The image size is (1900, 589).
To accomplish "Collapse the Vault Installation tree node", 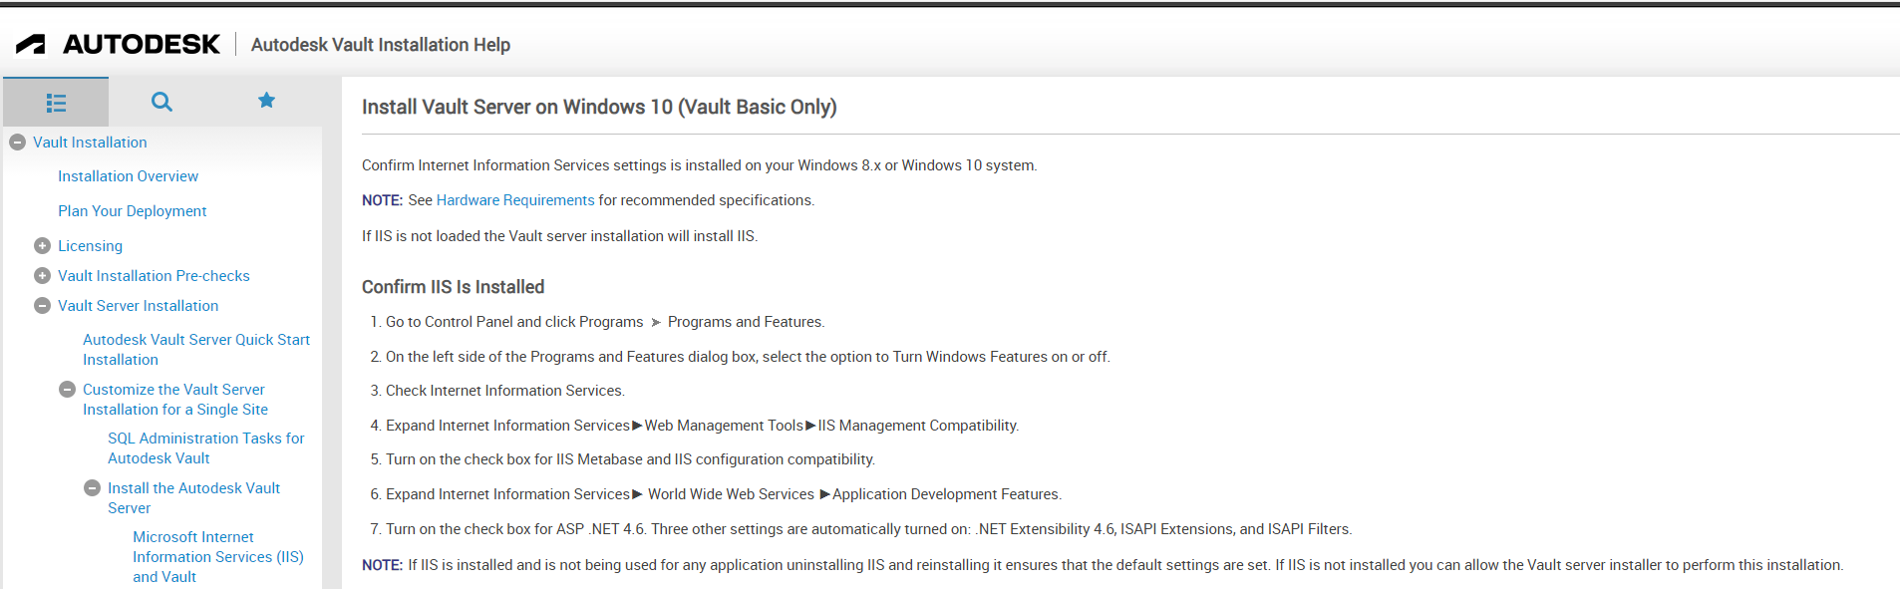I will 17,142.
